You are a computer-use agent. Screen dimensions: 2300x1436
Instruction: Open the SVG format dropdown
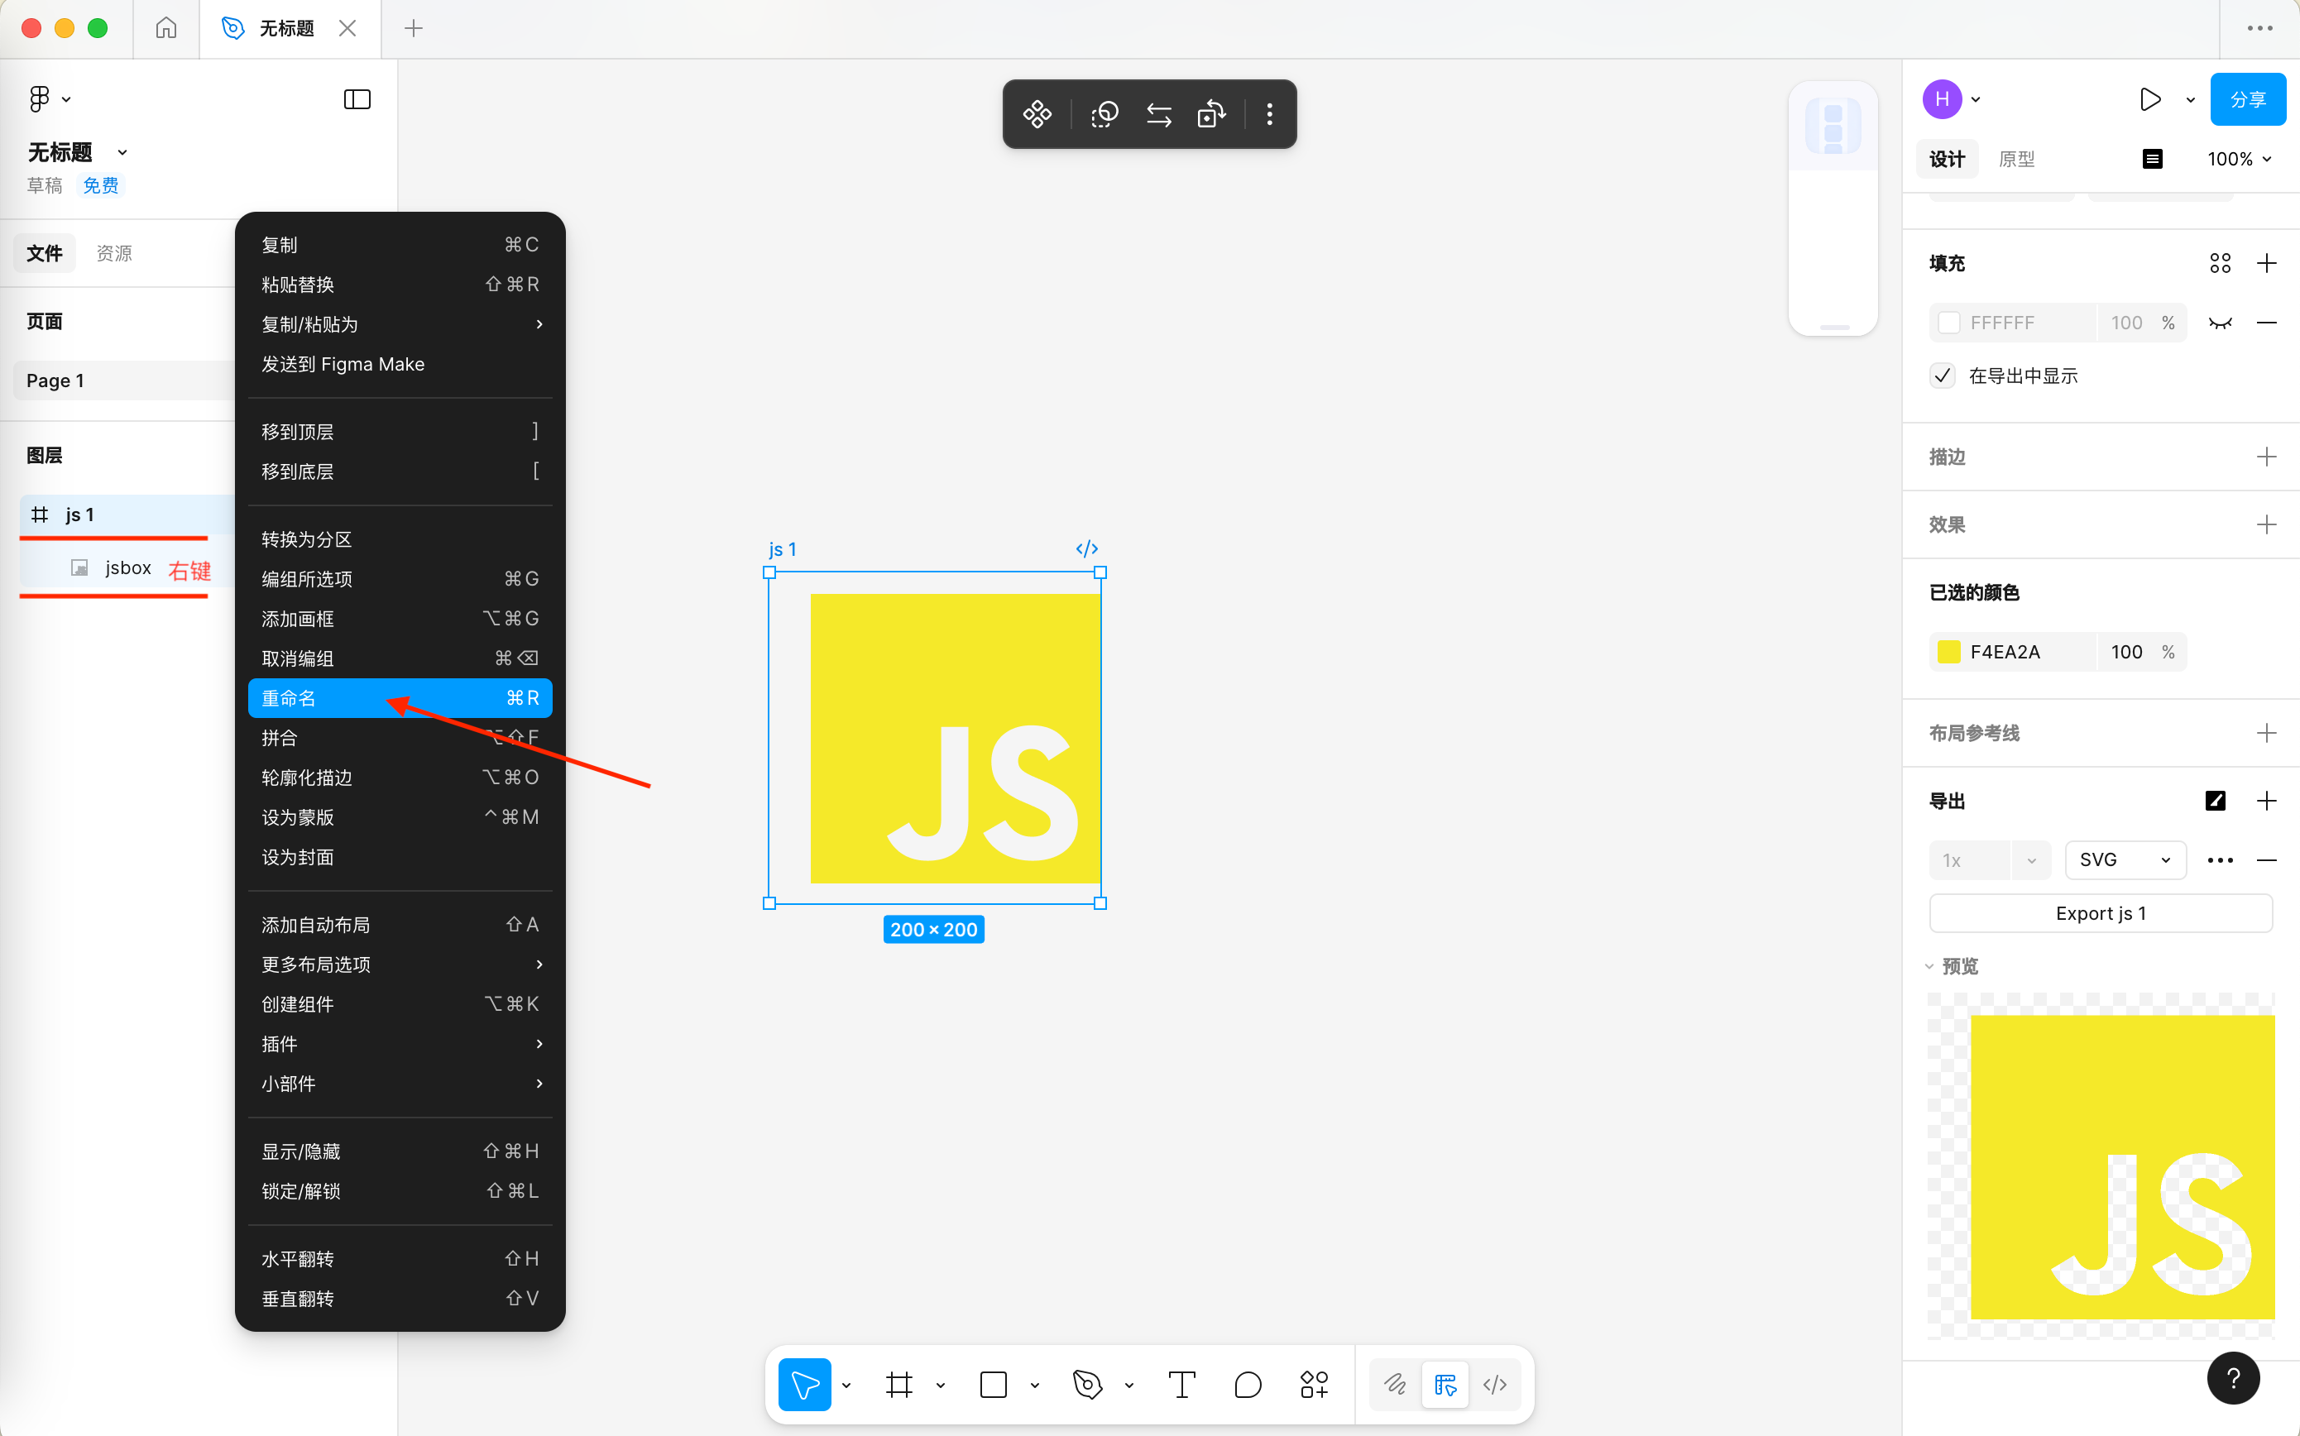tap(2125, 859)
